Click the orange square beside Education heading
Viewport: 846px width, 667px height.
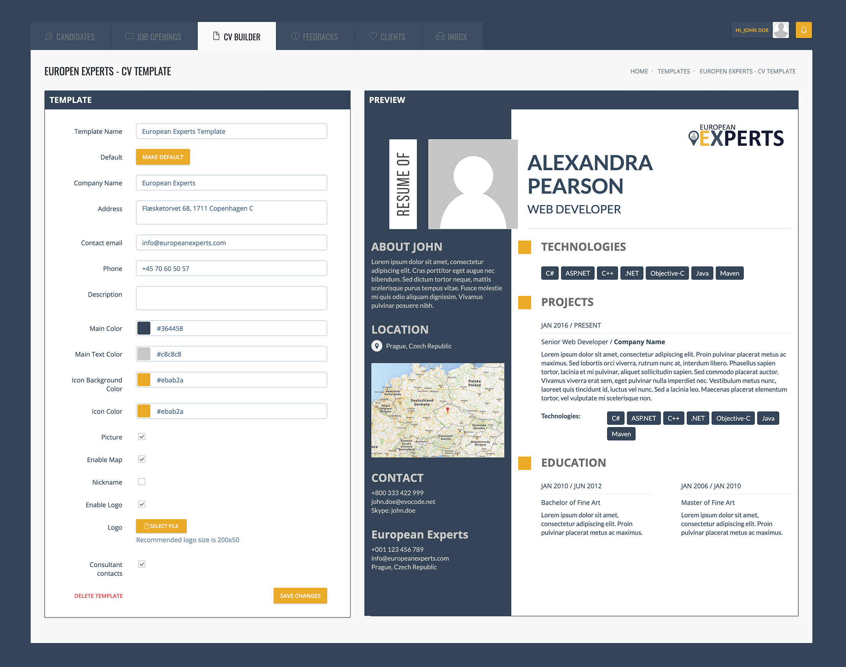[524, 463]
